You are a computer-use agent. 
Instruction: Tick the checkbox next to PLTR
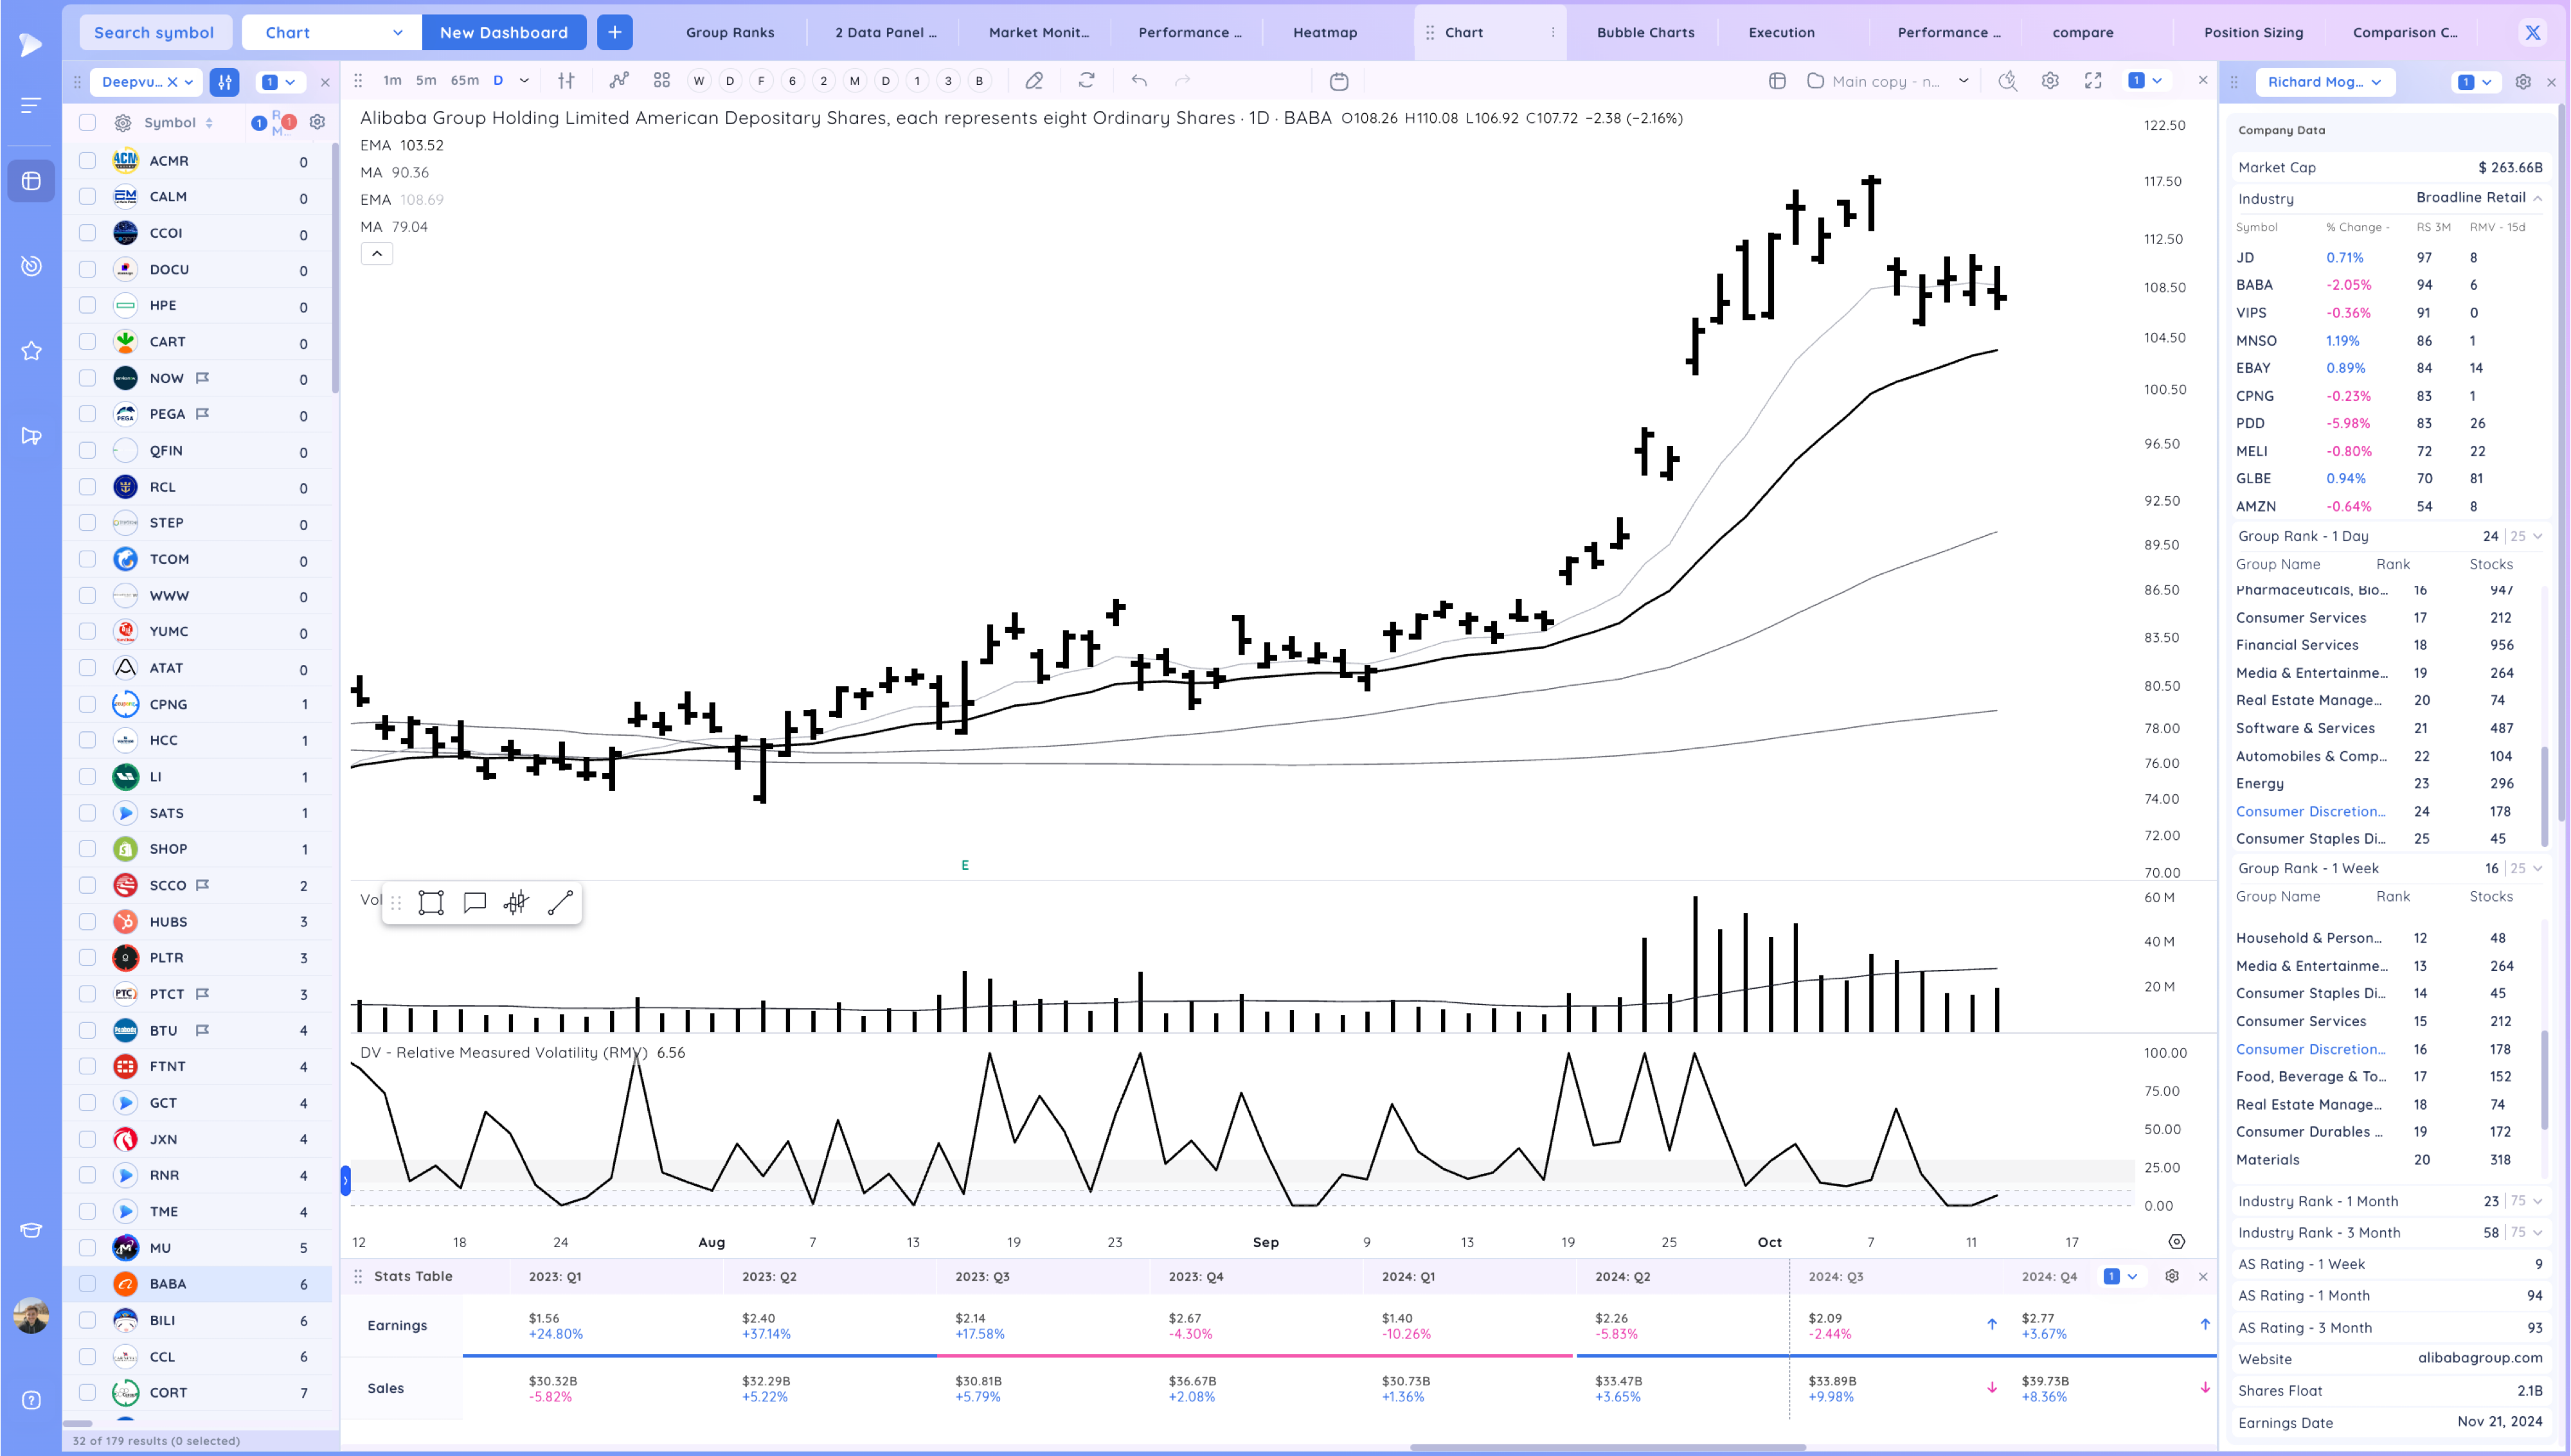88,958
